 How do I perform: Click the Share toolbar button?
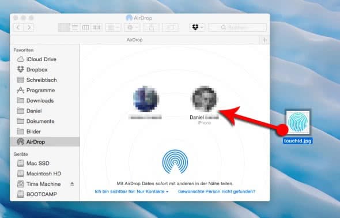(x=152, y=28)
